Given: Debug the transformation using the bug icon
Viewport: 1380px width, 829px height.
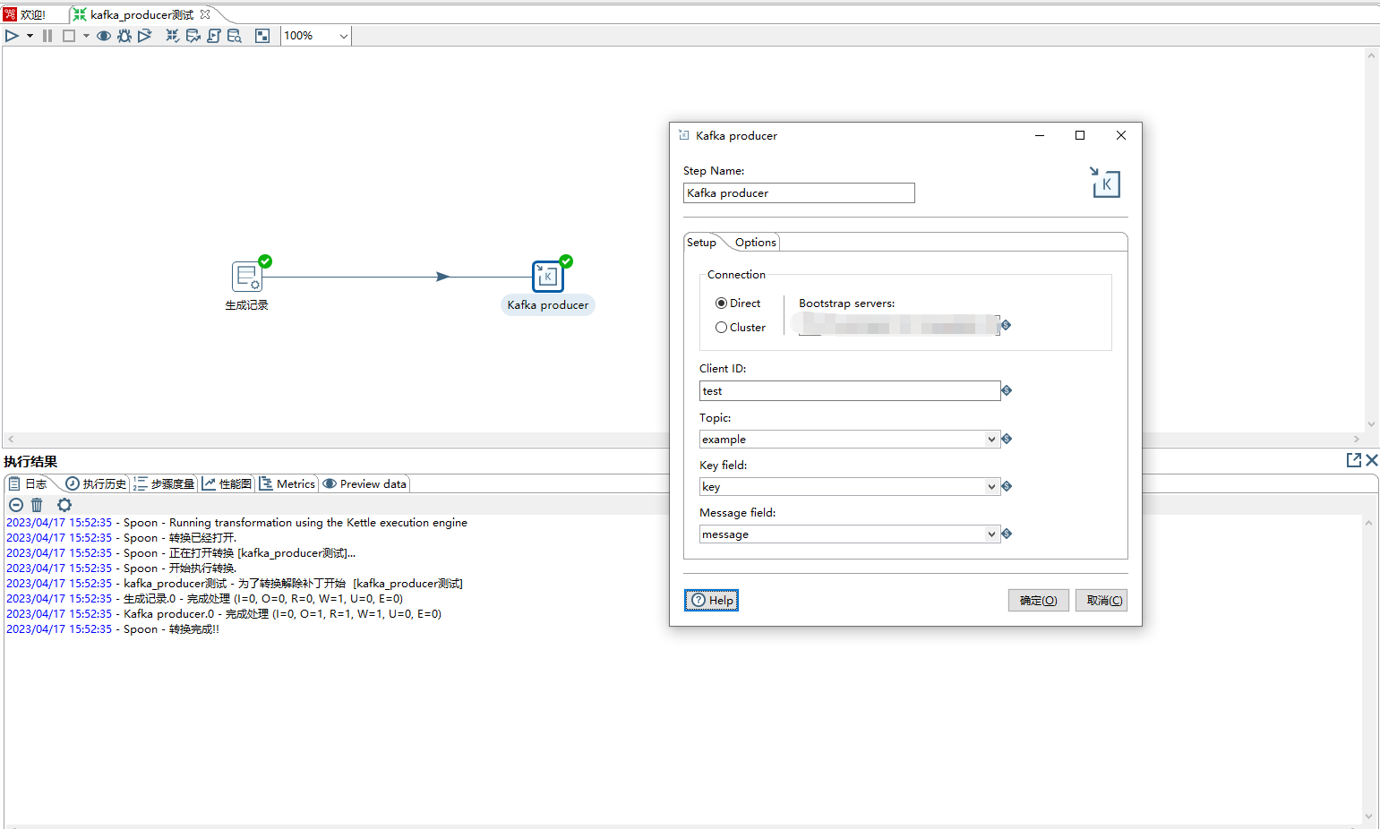Looking at the screenshot, I should (124, 36).
